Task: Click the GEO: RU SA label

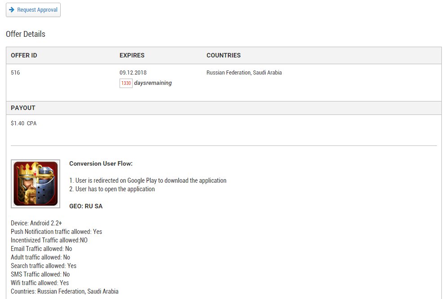Action: coord(85,206)
